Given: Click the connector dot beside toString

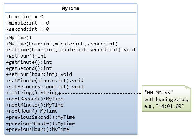Looking at the screenshot, I should (x=59, y=93).
